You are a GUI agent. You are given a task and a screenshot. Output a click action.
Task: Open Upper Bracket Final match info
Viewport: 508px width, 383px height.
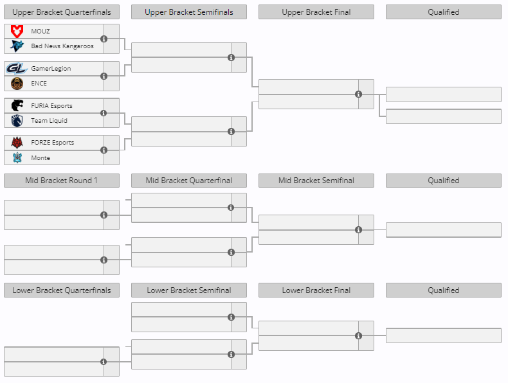(x=359, y=94)
